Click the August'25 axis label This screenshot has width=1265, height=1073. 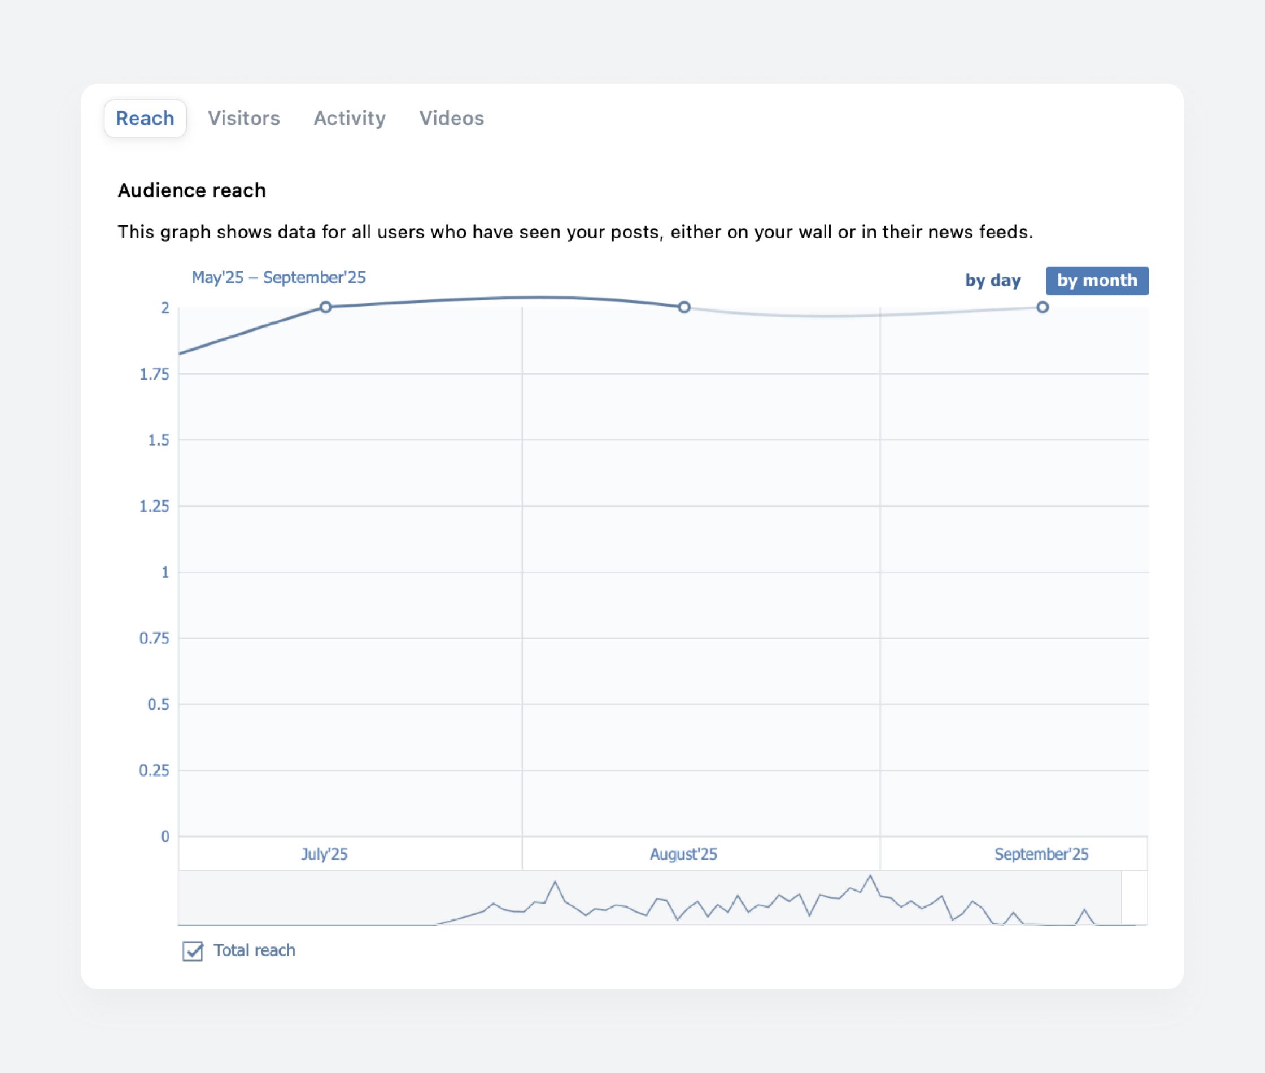pos(683,854)
